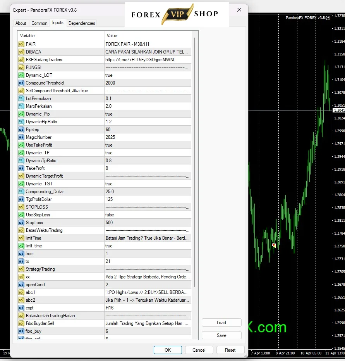345x361 pixels.
Task: Edit the TgtProfitDollar value 125
Action: (148, 199)
